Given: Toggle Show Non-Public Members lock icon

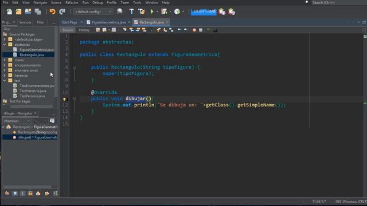Looking at the screenshot, I should (x=30, y=193).
